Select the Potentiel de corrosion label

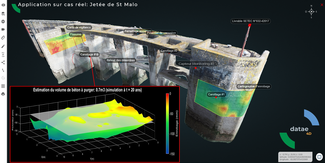tap(161, 33)
